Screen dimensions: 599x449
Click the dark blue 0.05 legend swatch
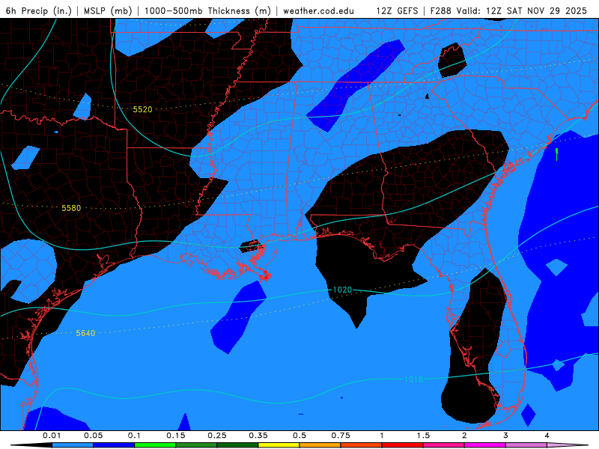(x=114, y=445)
